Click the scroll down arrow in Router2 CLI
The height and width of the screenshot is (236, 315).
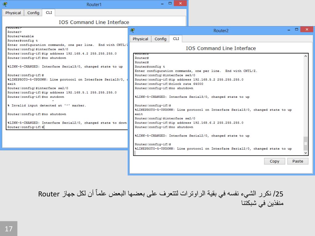(305, 153)
